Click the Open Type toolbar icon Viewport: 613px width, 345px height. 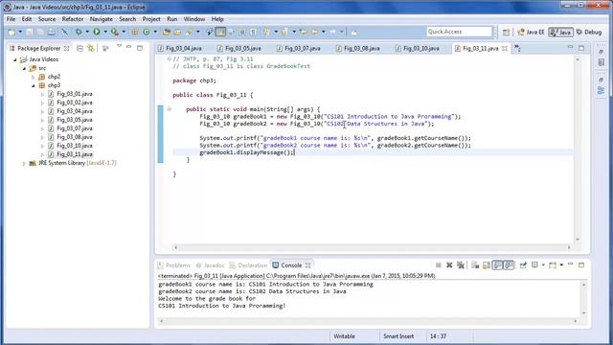tap(166, 32)
